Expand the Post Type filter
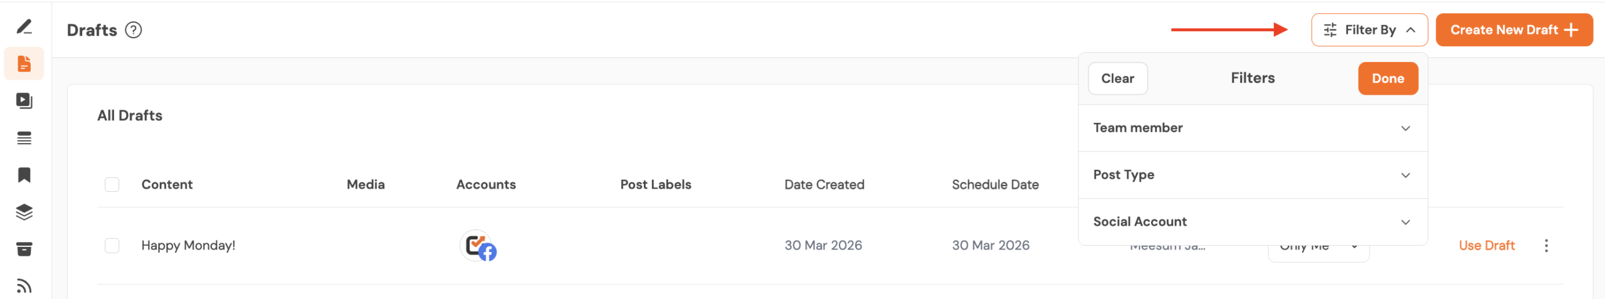The image size is (1605, 299). point(1253,175)
